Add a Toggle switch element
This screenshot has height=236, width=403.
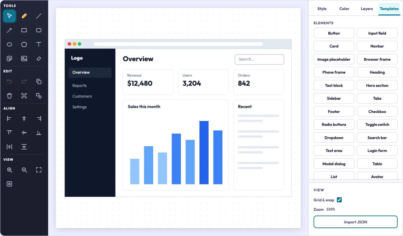coord(377,125)
